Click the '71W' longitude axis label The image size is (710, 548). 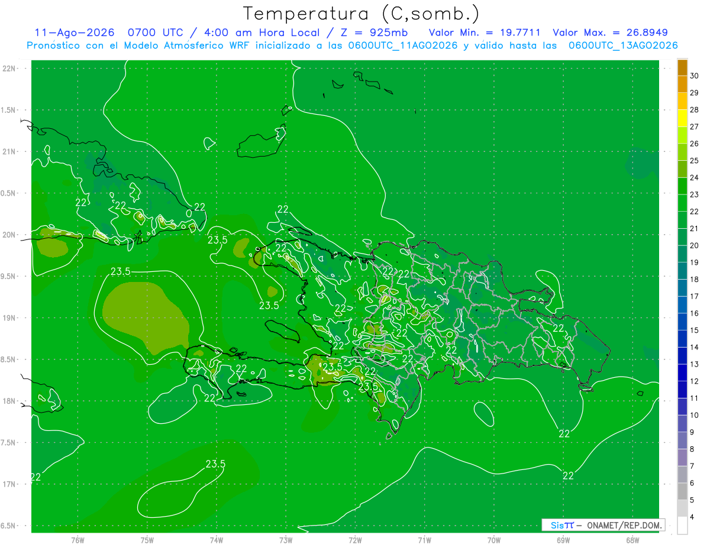[x=424, y=540]
